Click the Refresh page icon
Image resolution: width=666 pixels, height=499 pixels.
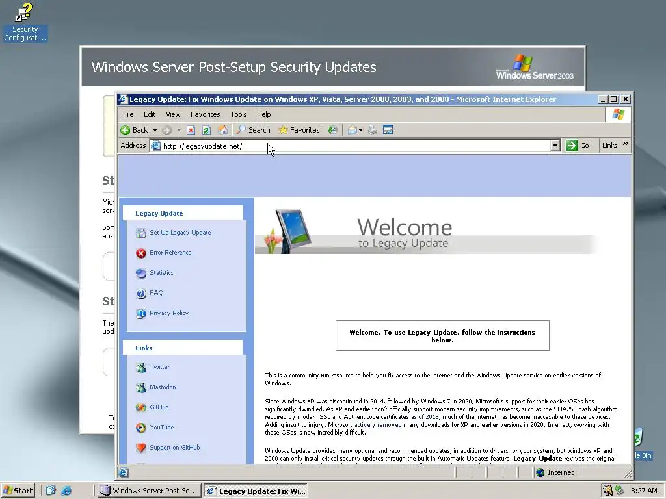pyautogui.click(x=206, y=130)
